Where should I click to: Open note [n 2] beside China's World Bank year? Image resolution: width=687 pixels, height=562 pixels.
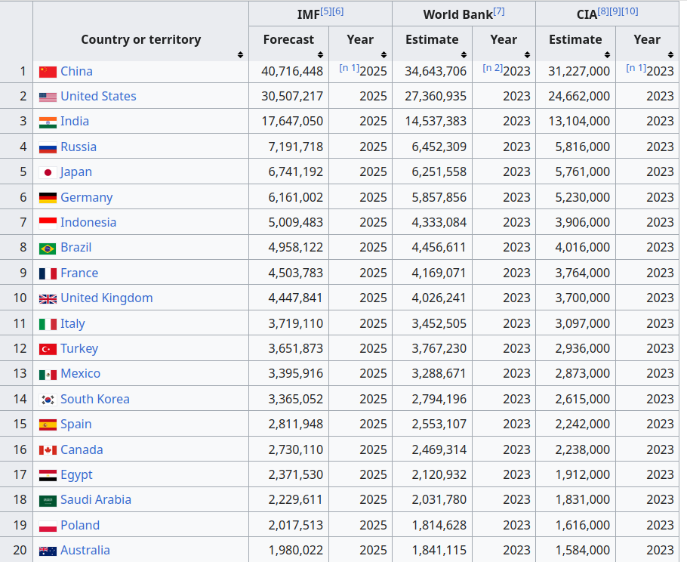[492, 68]
